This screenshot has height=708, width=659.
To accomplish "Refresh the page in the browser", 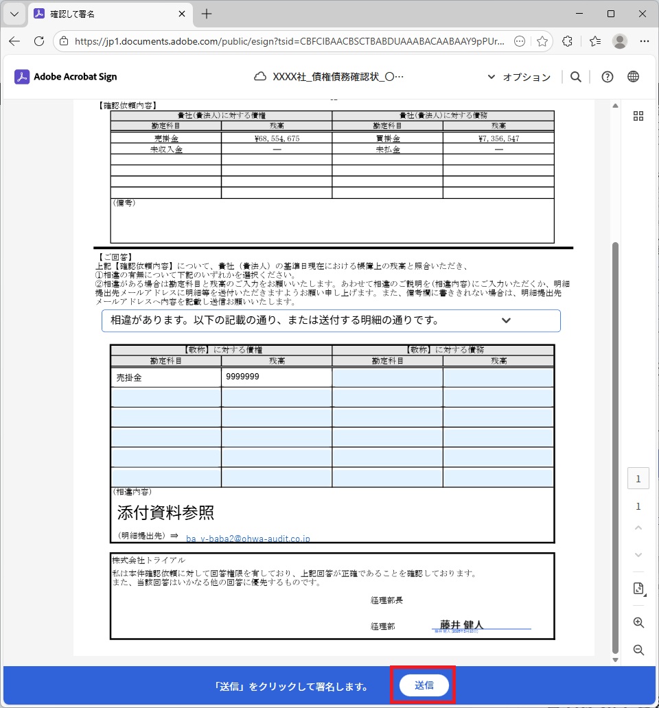I will (x=39, y=41).
